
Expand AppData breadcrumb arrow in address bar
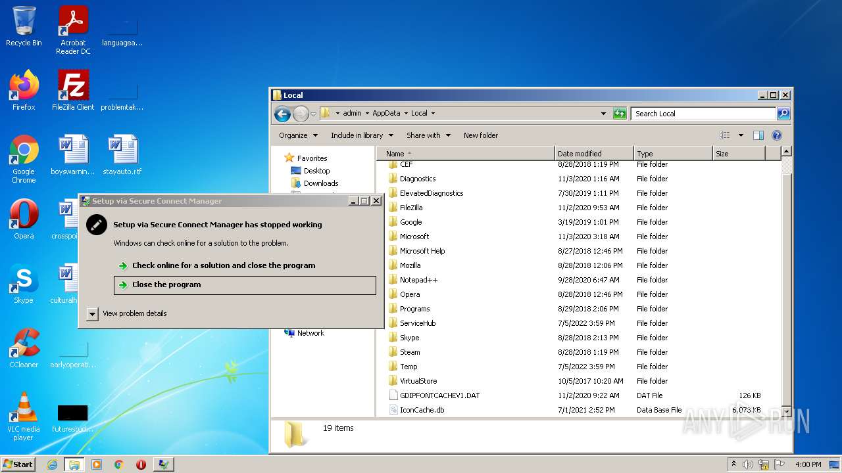point(406,114)
